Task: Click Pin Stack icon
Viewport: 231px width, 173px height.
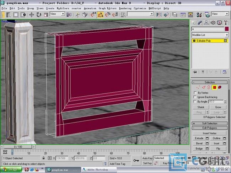Action: pyautogui.click(x=195, y=72)
